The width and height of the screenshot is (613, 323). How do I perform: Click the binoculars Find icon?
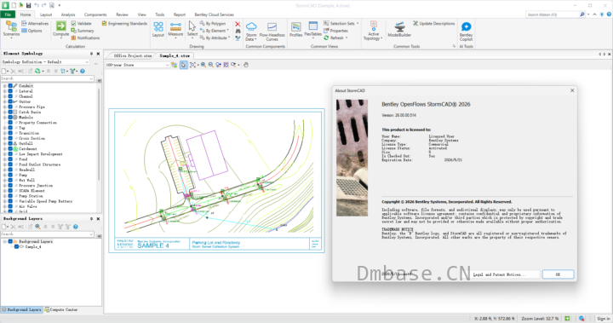238,31
